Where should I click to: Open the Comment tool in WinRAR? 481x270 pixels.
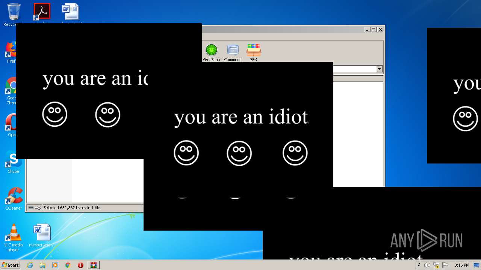click(233, 52)
